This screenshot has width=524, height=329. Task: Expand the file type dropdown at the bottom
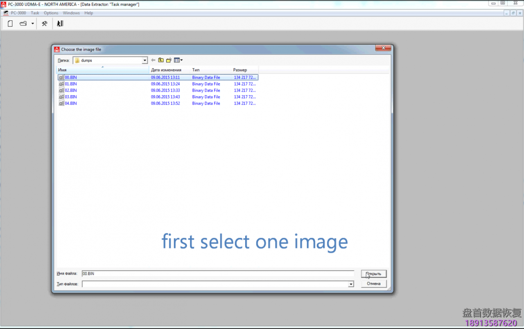[x=351, y=284]
